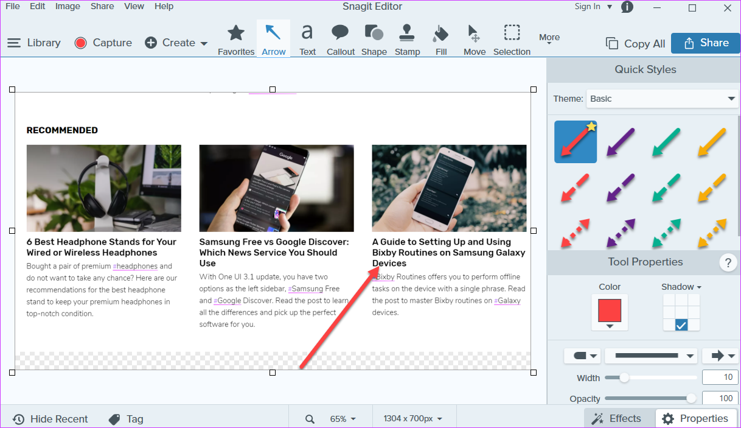Click the headphone stand article thumbnail
Screen dimensions: 741x428
pos(103,188)
